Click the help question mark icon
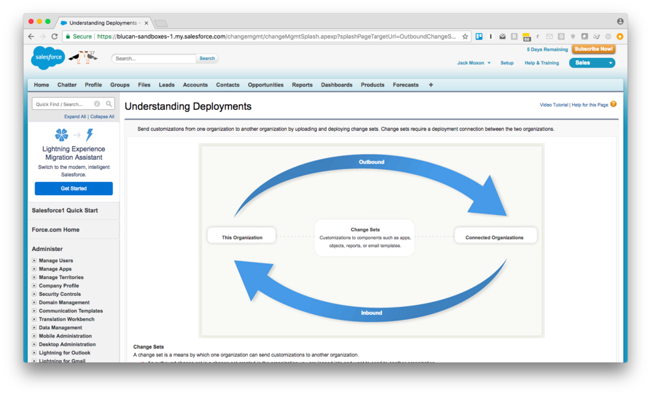The image size is (651, 396). pyautogui.click(x=613, y=104)
